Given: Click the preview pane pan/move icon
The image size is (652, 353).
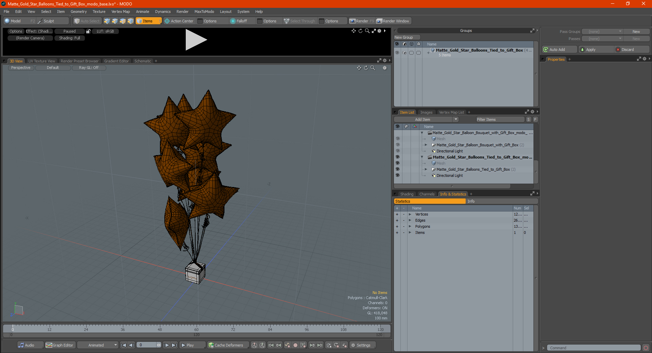Looking at the screenshot, I should [354, 31].
